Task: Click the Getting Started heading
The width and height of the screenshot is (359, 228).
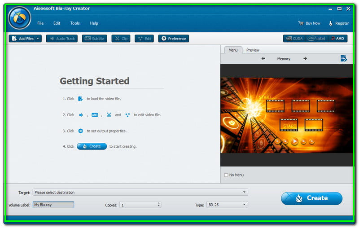Action: 95,81
